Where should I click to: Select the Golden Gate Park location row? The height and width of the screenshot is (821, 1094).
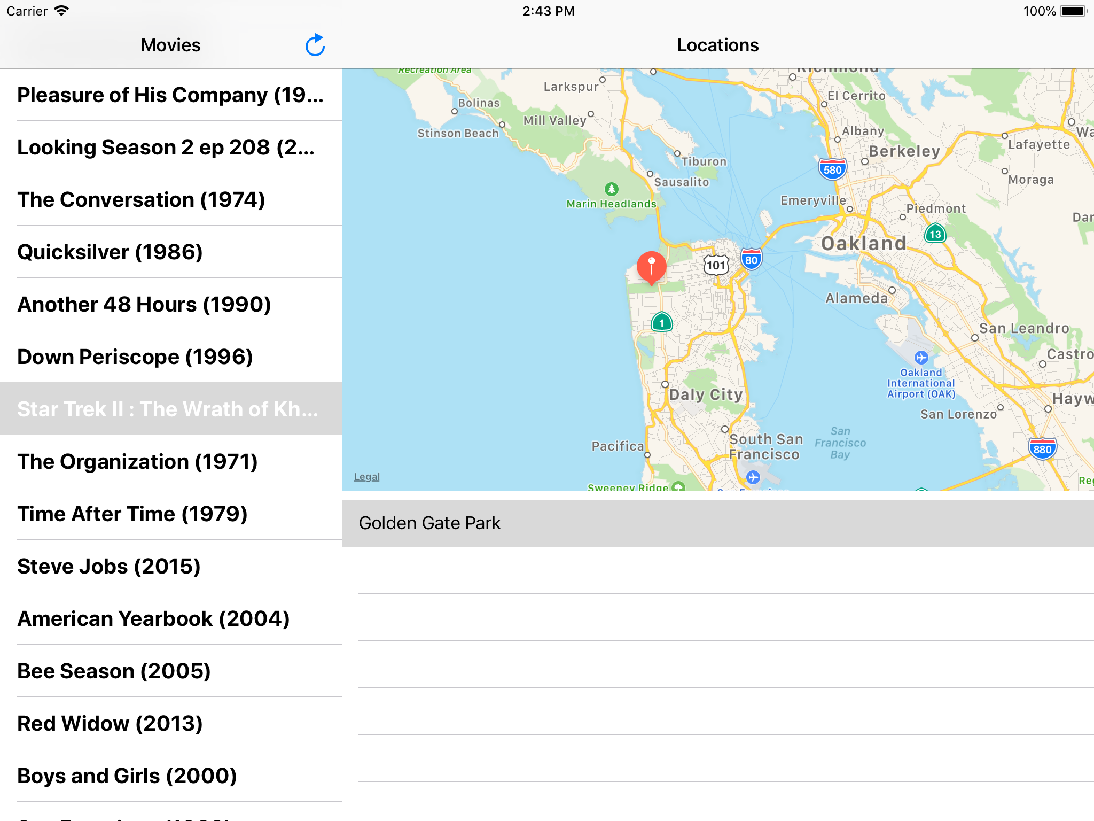pyautogui.click(x=717, y=523)
